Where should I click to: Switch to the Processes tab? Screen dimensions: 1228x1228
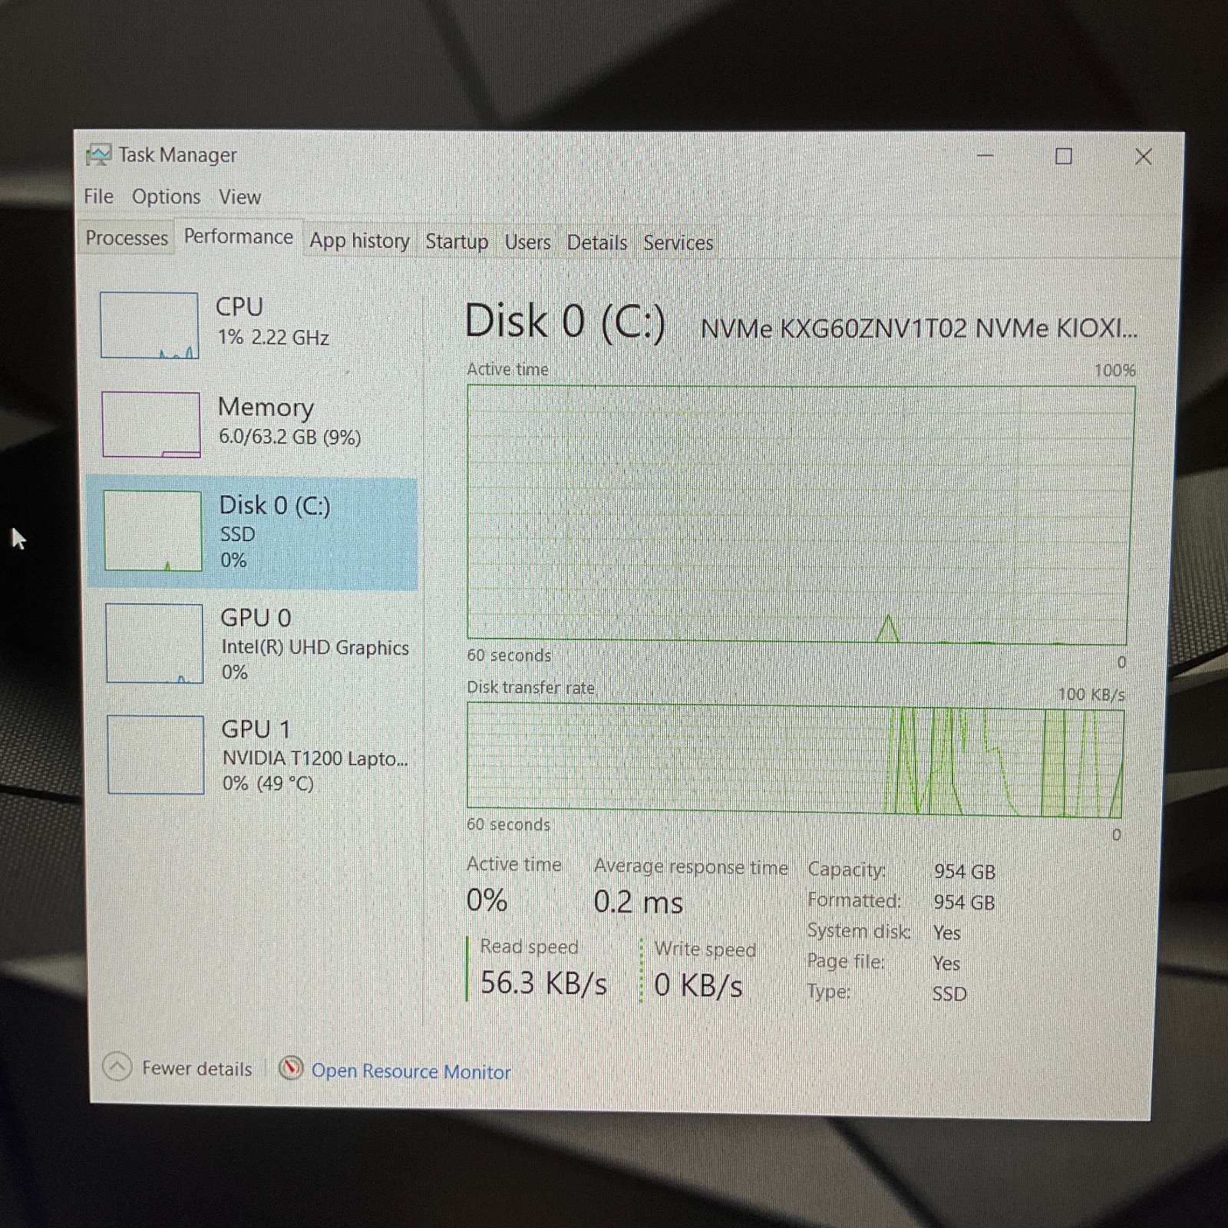coord(127,238)
